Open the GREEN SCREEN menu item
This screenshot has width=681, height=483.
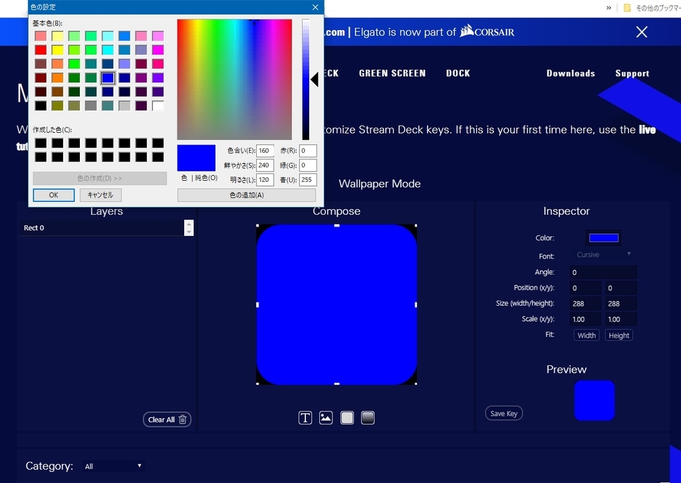click(x=392, y=73)
